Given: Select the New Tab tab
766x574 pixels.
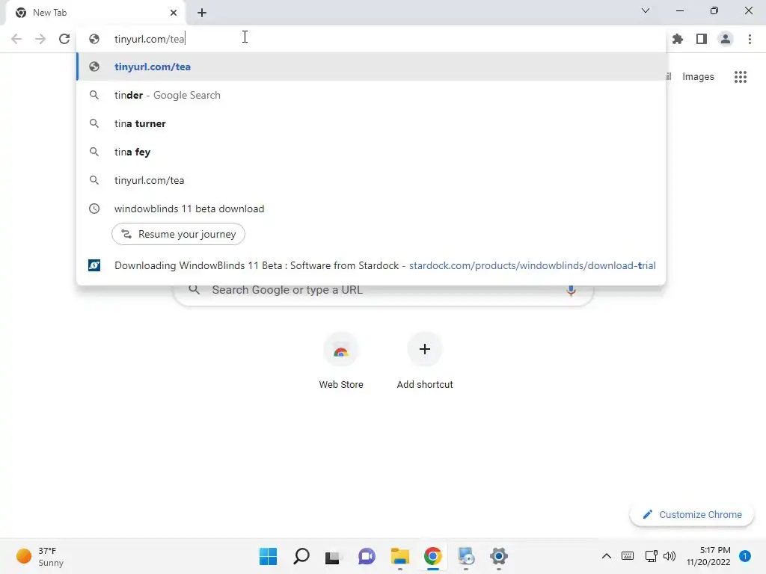Looking at the screenshot, I should click(95, 13).
